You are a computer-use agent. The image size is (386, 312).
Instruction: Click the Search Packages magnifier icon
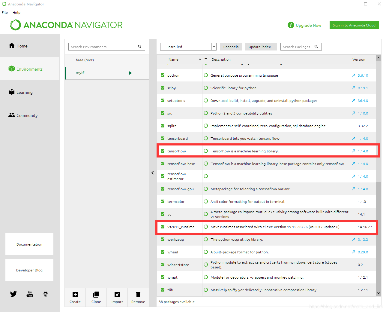click(316, 47)
